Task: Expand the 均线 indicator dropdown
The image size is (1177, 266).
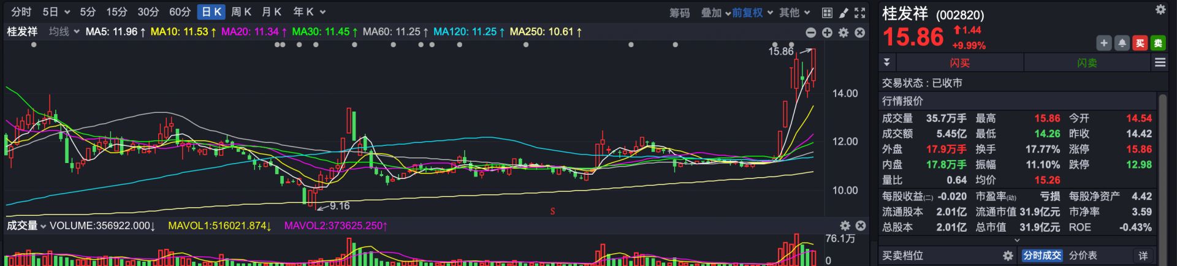Action: 64,31
